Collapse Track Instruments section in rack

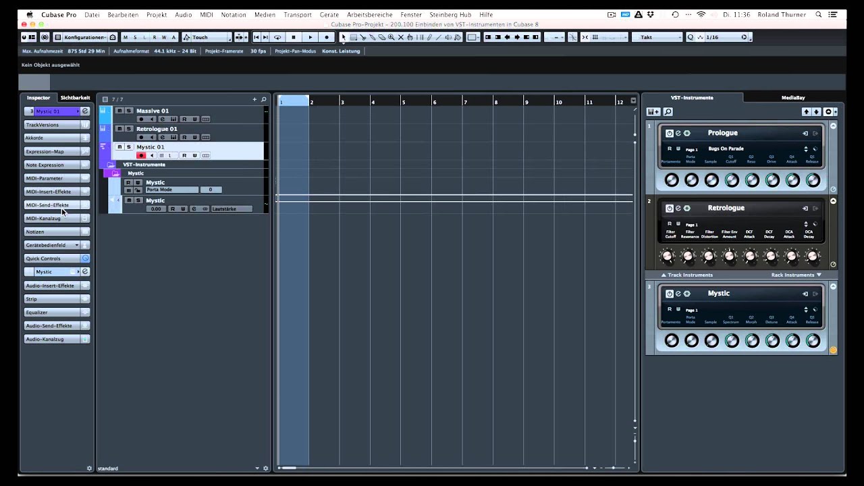coord(686,275)
